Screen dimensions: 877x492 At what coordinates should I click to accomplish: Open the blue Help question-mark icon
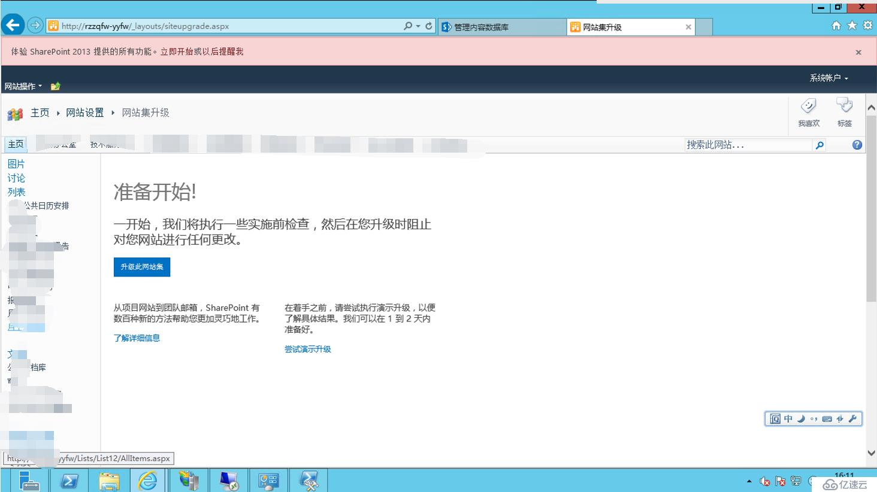point(857,145)
